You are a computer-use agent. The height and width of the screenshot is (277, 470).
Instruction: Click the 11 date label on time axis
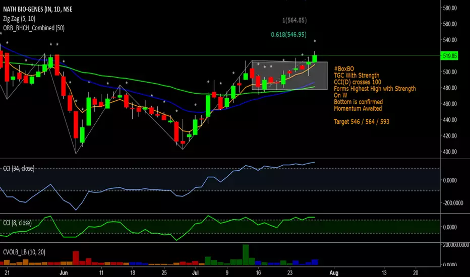[101, 273]
